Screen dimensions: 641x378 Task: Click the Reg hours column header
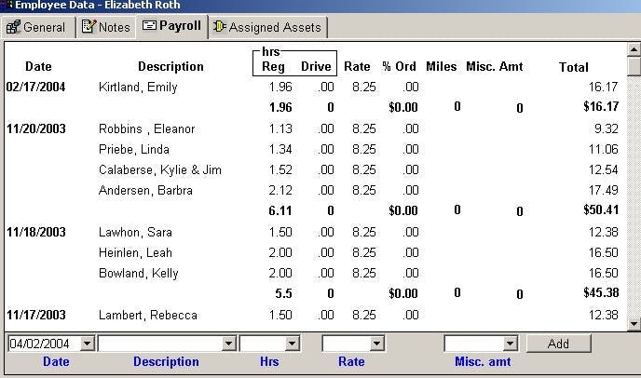click(x=273, y=67)
